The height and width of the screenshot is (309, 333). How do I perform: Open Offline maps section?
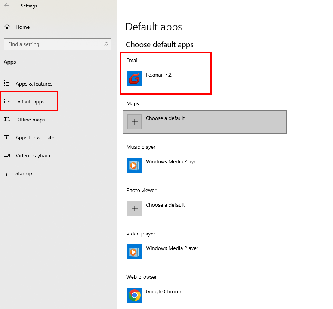(x=30, y=120)
